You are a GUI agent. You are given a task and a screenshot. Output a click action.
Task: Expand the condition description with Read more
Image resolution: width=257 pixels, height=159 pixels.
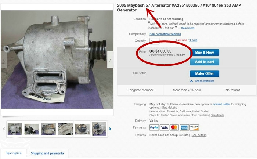coord(188,28)
